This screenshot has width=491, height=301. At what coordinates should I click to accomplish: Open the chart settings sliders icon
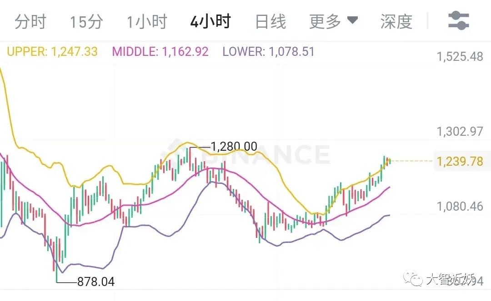(459, 21)
